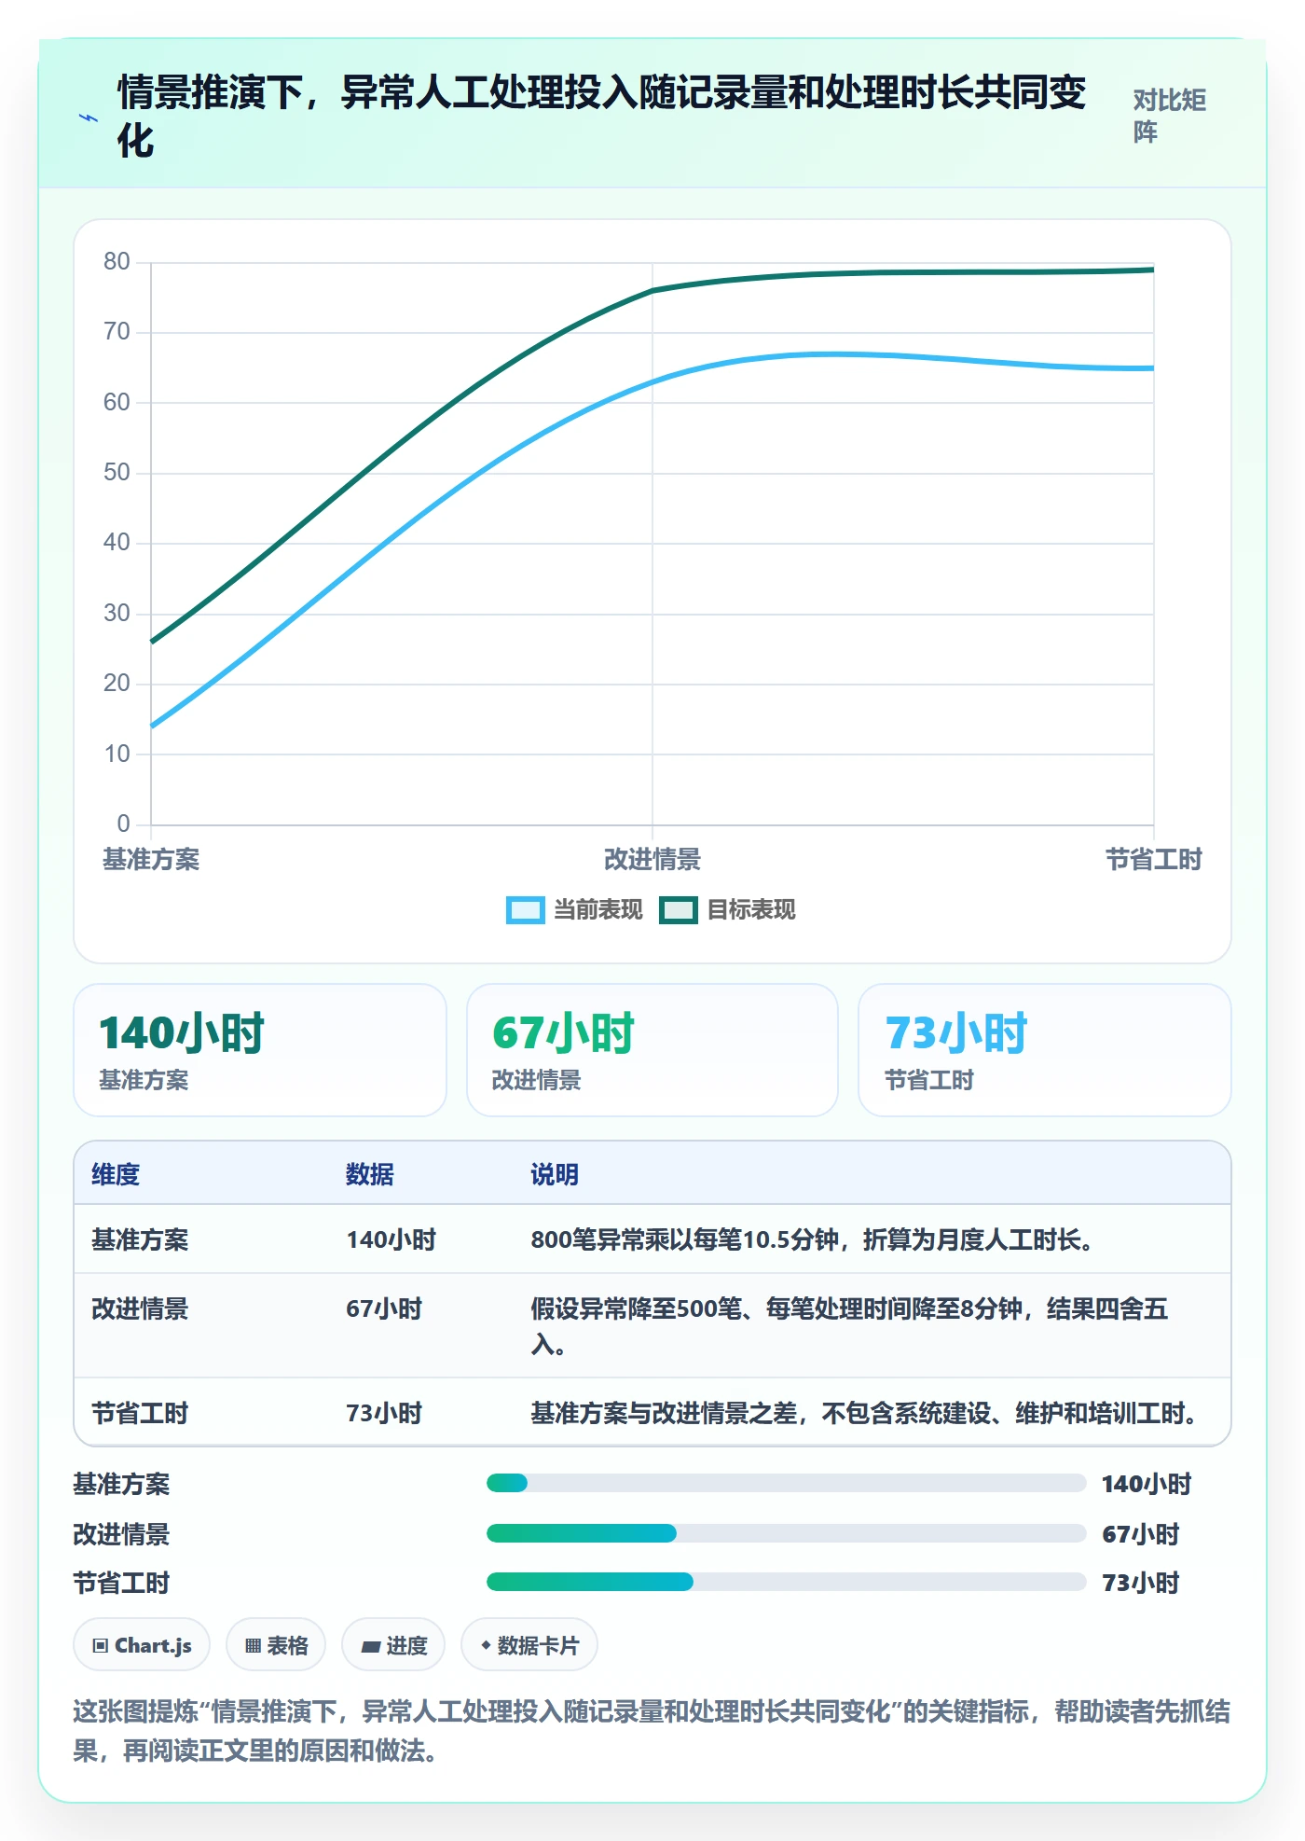Click the 改进情景 progress row label
The width and height of the screenshot is (1305, 1841).
click(122, 1534)
